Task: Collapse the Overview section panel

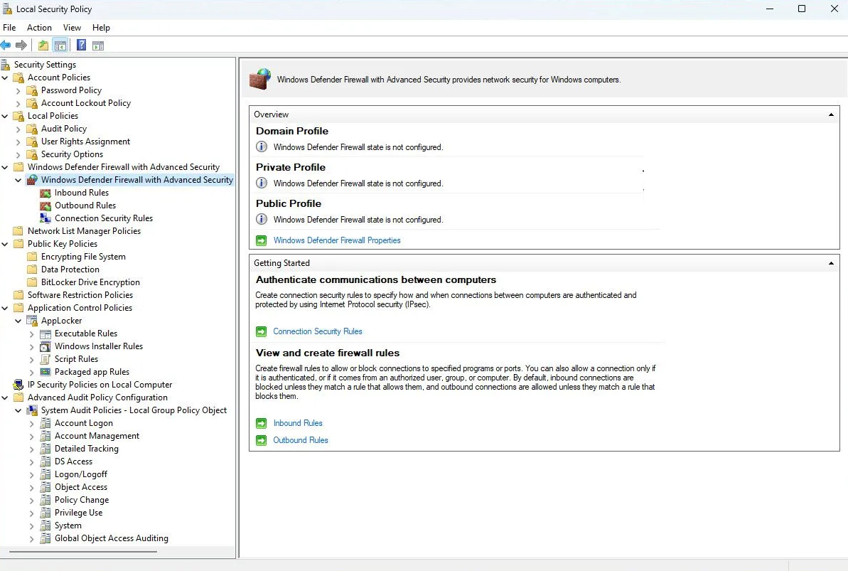Action: (831, 114)
